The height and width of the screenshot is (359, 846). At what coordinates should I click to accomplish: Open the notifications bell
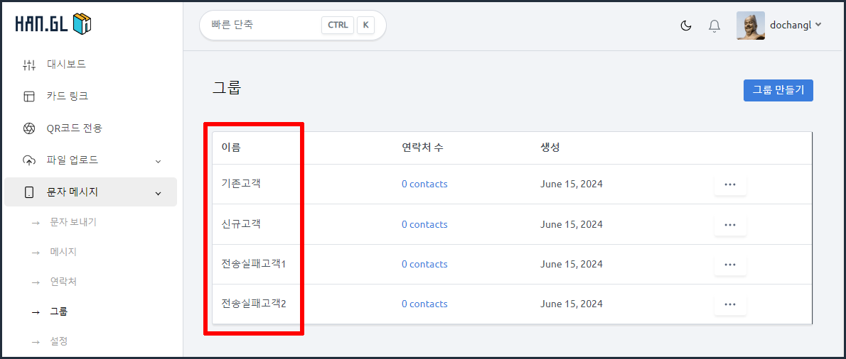coord(714,26)
